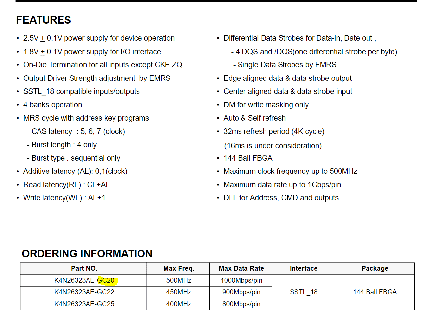Click the highlighted GC20 part number text
Screen dimensions: 431x321
(x=106, y=280)
